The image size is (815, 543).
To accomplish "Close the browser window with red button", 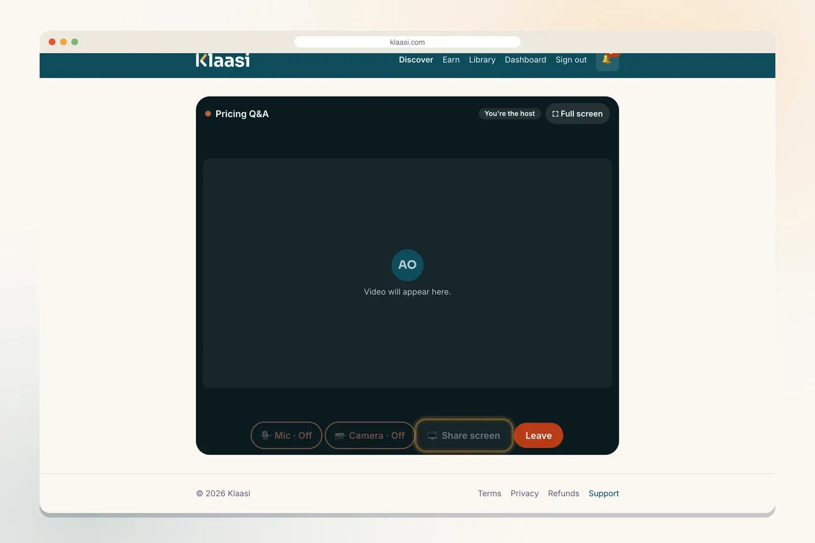I will click(x=52, y=42).
